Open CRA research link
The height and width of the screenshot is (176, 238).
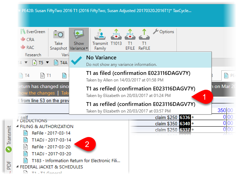(x=28, y=40)
